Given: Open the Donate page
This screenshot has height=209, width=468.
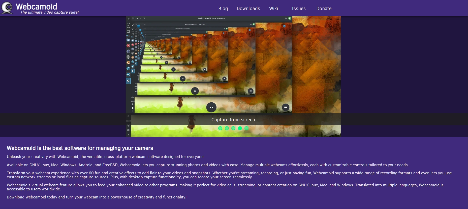Looking at the screenshot, I should pyautogui.click(x=324, y=8).
